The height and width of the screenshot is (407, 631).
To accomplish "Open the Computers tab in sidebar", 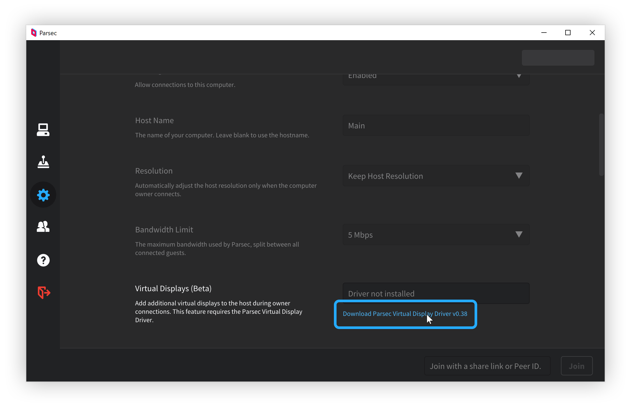I will tap(43, 130).
